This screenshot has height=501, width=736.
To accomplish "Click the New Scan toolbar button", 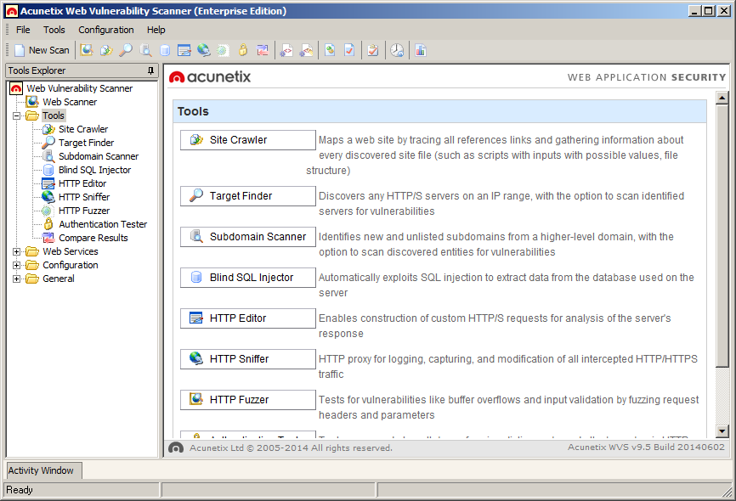I will tap(42, 51).
